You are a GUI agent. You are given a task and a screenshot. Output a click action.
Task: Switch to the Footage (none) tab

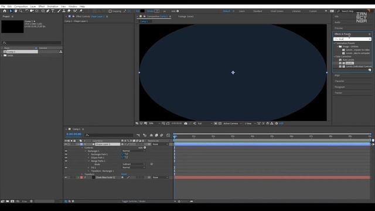pyautogui.click(x=186, y=16)
